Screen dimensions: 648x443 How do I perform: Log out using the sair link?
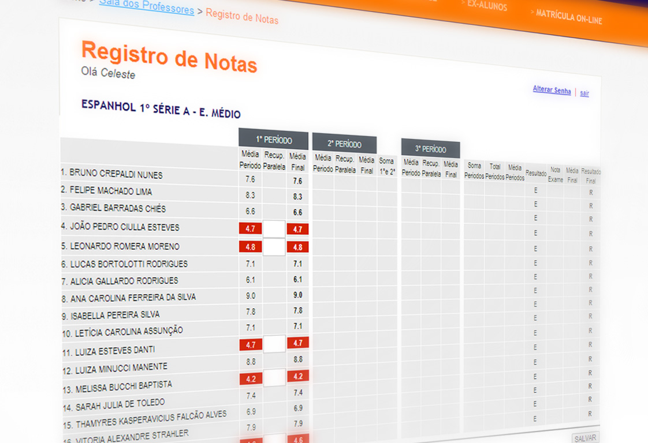click(x=584, y=93)
